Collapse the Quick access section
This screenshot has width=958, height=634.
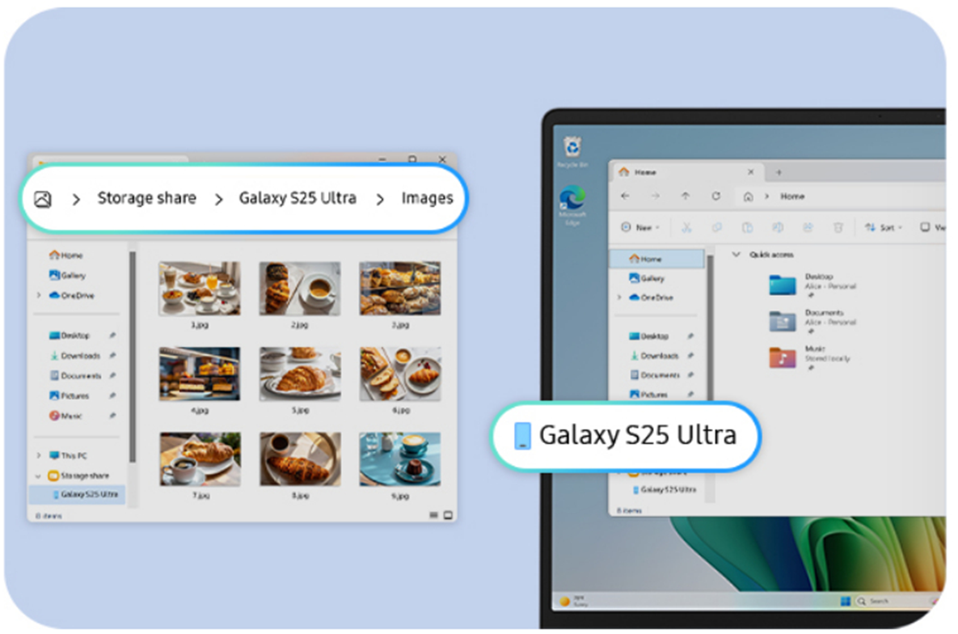[736, 255]
